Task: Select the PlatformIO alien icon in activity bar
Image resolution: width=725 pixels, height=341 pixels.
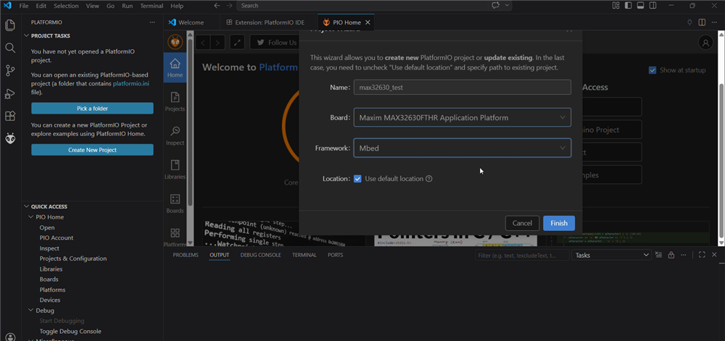Action: click(x=10, y=138)
